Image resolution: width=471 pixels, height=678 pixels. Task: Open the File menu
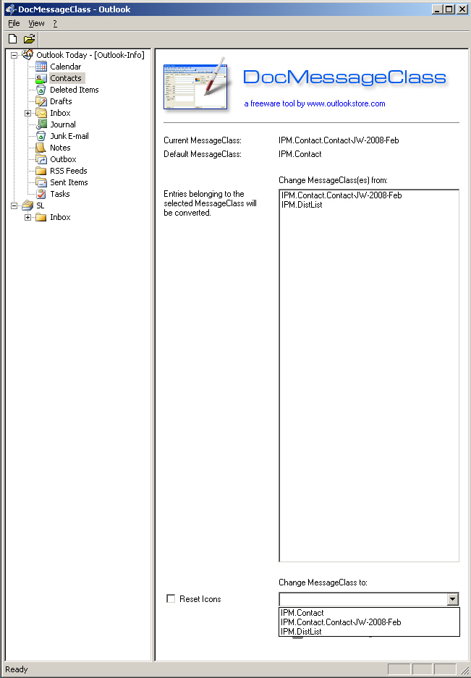14,23
